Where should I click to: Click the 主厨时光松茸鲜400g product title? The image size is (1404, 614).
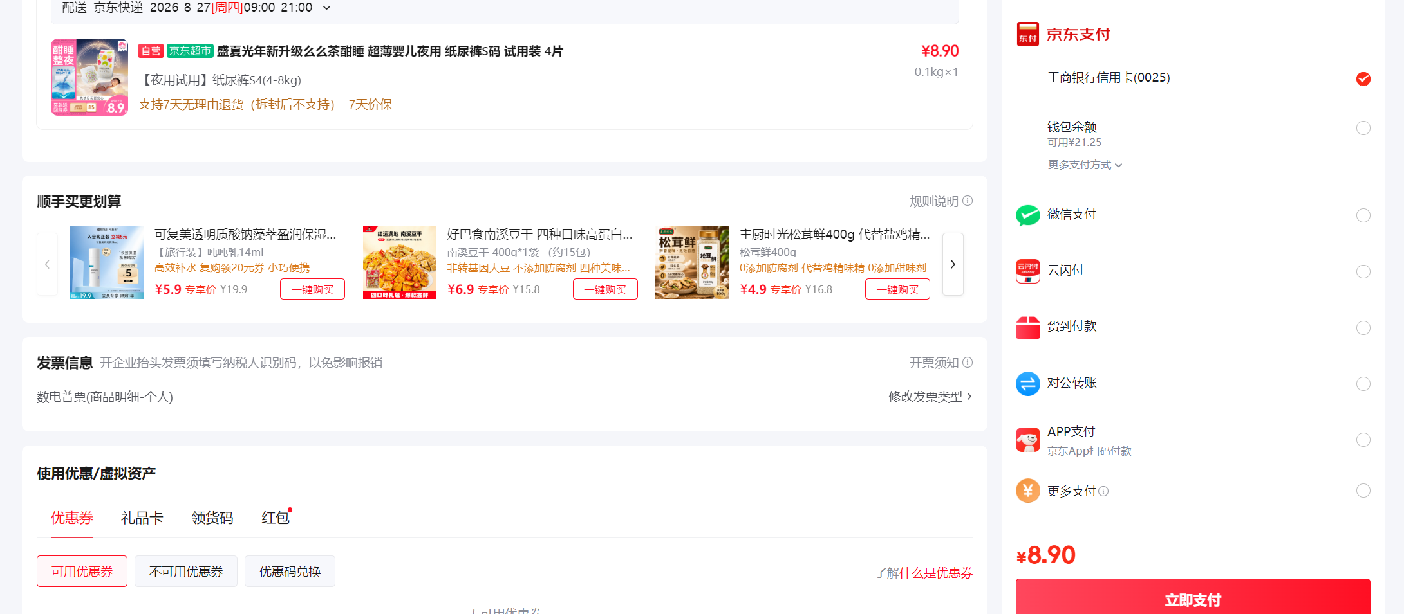[x=835, y=234]
